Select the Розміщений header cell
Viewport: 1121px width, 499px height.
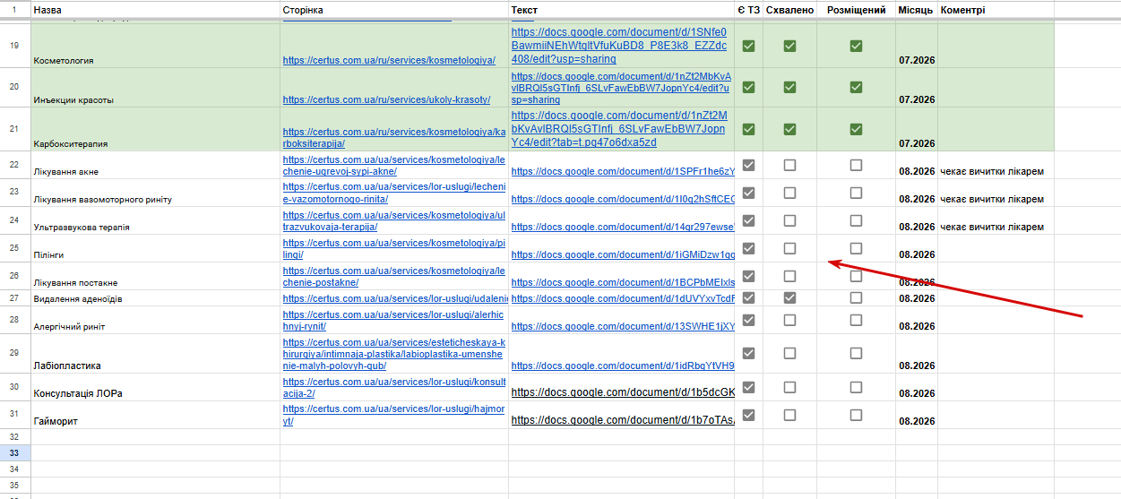[856, 10]
